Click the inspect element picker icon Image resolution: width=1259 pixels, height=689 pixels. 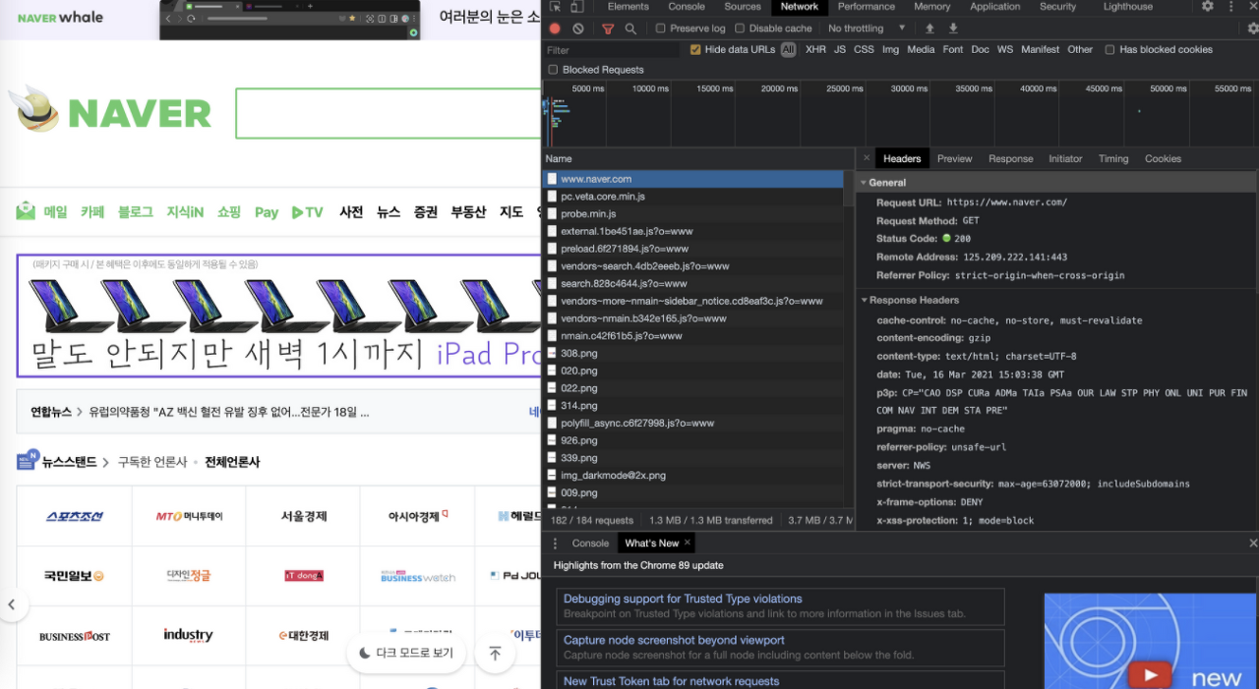point(556,7)
